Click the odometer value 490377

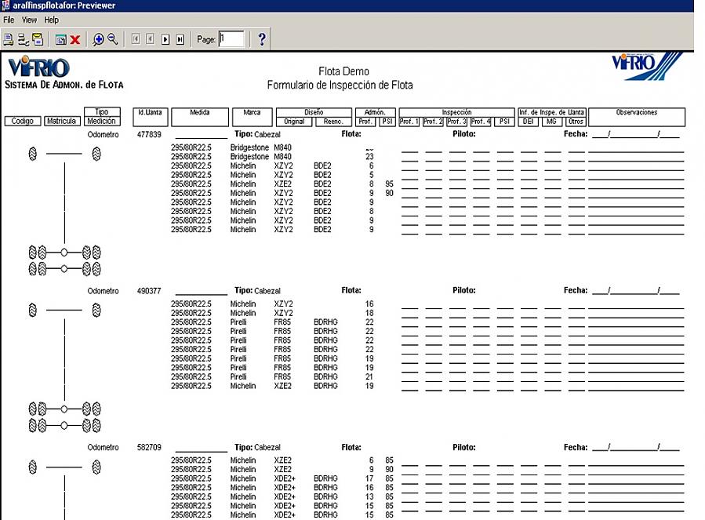(x=149, y=291)
